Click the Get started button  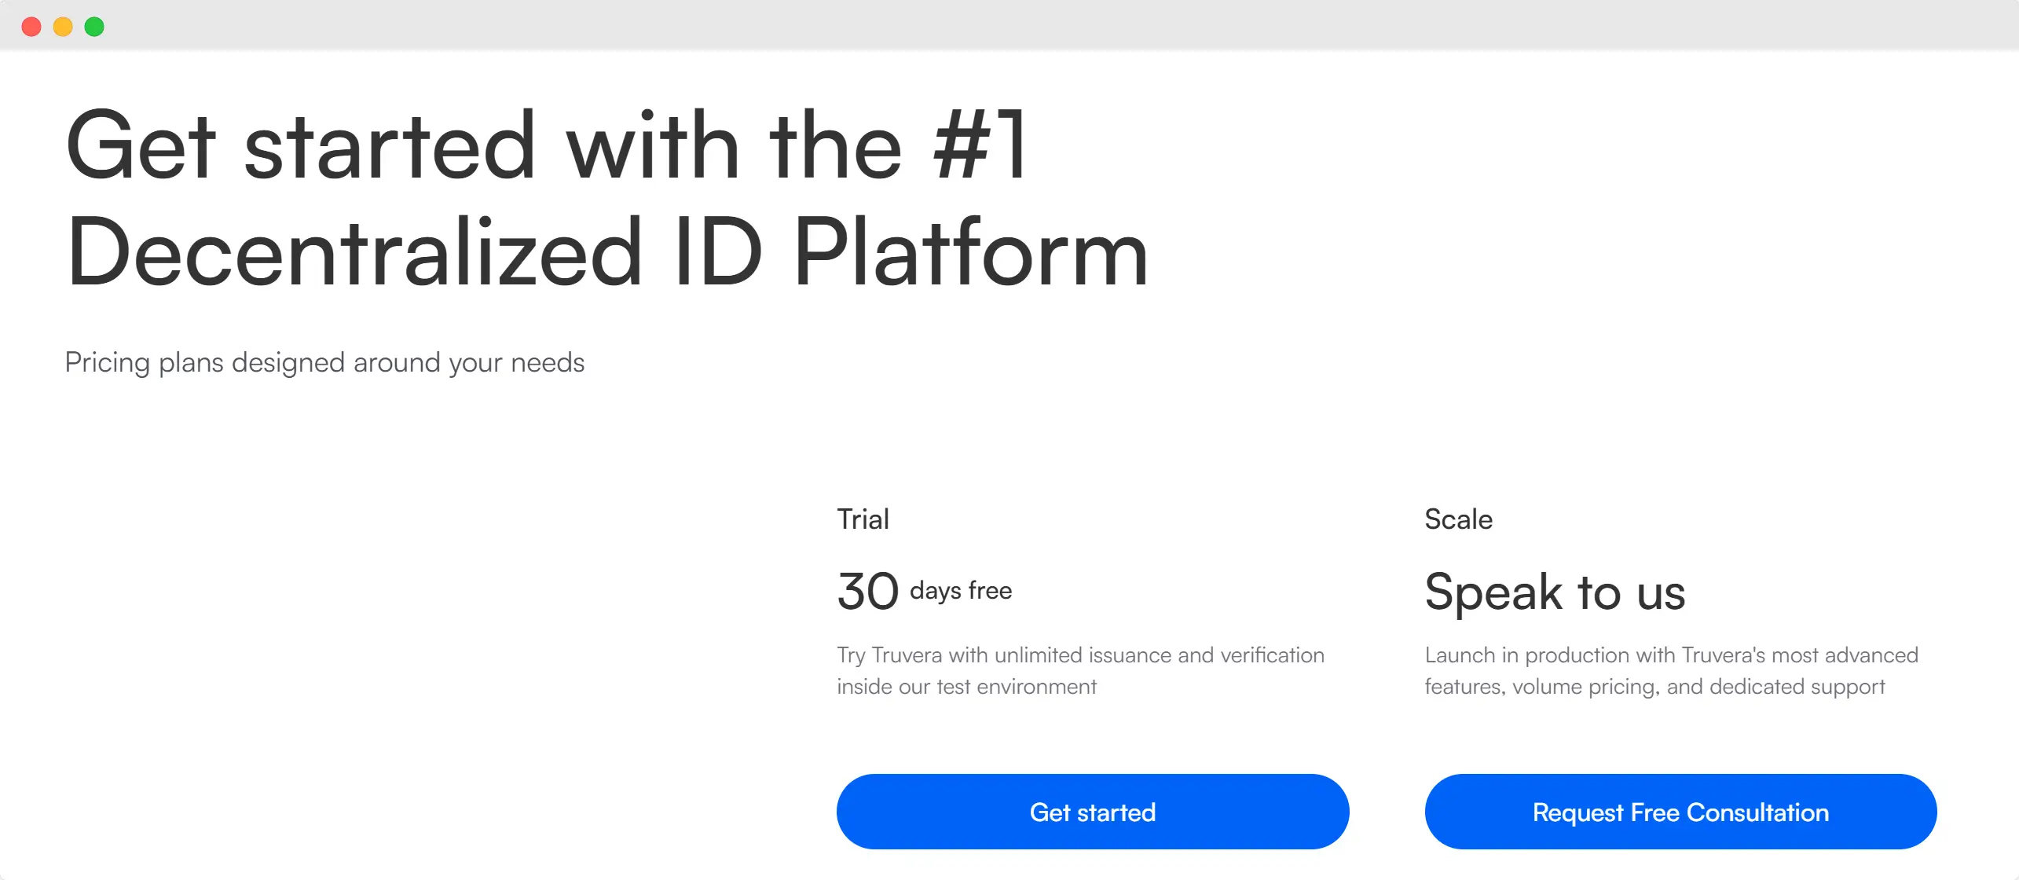[1092, 812]
